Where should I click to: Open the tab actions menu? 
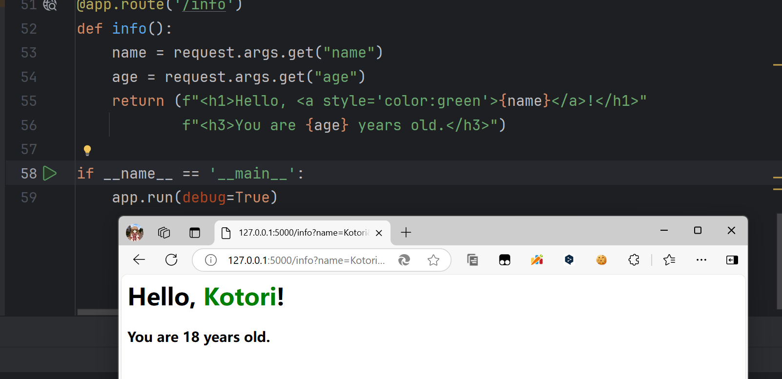(x=195, y=233)
